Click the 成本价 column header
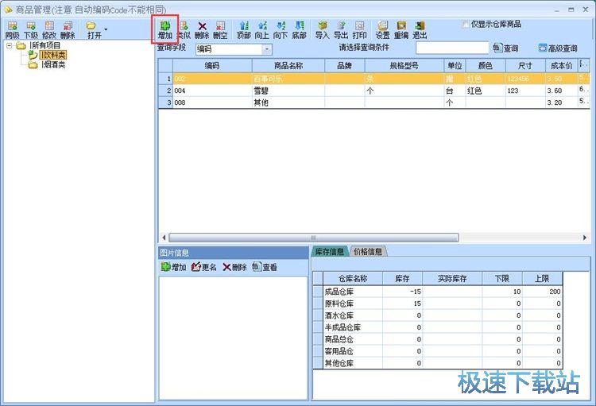596x406 pixels. click(561, 66)
